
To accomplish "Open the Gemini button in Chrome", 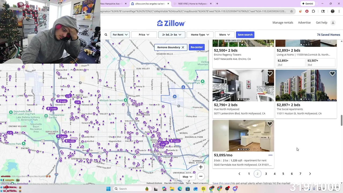I will [308, 4].
